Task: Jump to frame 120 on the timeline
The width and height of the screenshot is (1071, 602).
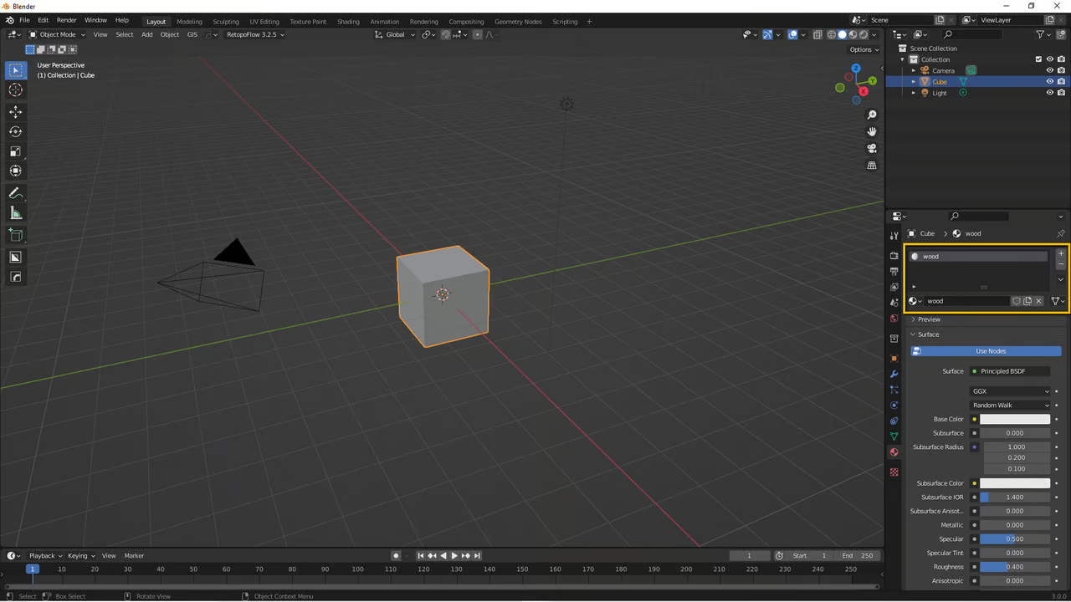Action: point(422,569)
